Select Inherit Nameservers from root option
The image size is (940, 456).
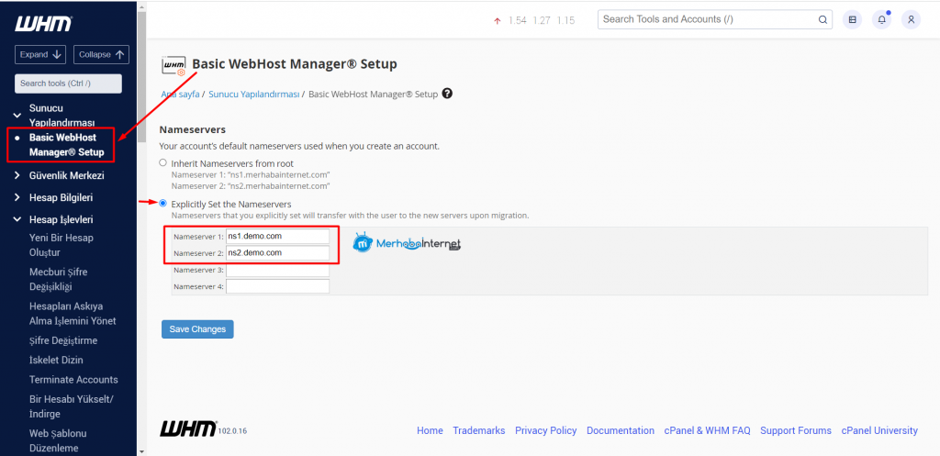click(x=163, y=162)
